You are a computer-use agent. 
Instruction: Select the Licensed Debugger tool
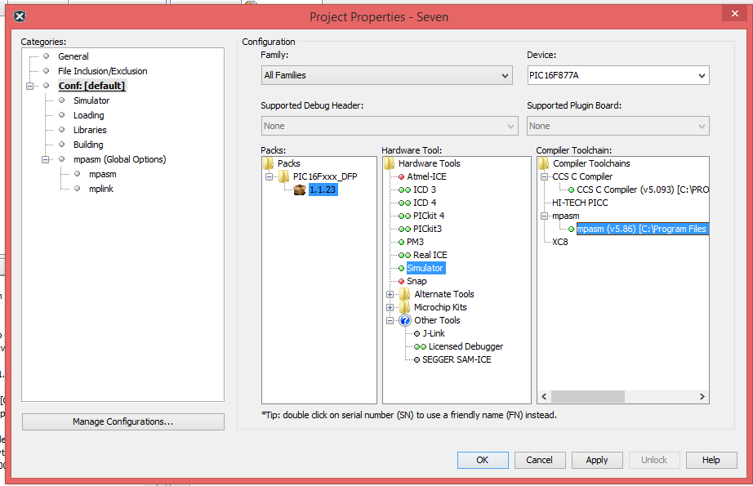pos(466,346)
